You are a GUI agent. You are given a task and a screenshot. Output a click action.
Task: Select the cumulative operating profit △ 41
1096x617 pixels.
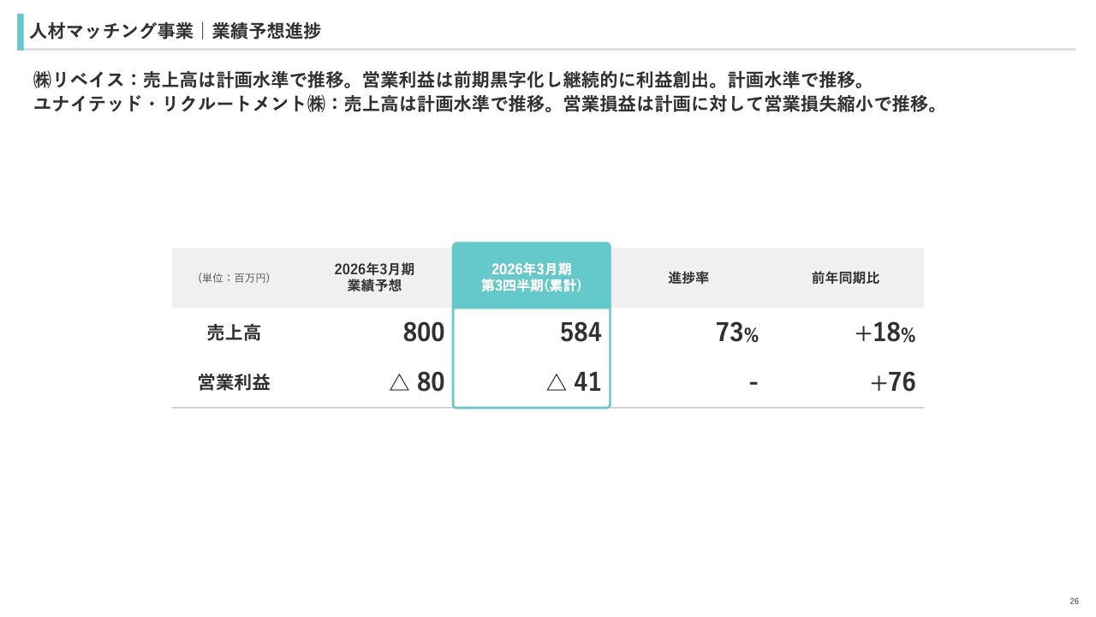[574, 382]
